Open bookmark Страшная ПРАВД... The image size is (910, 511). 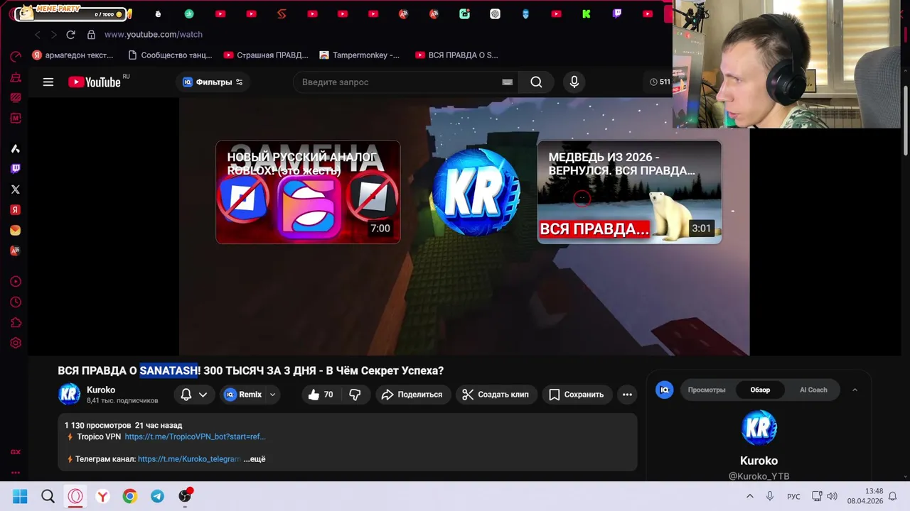[x=266, y=55]
